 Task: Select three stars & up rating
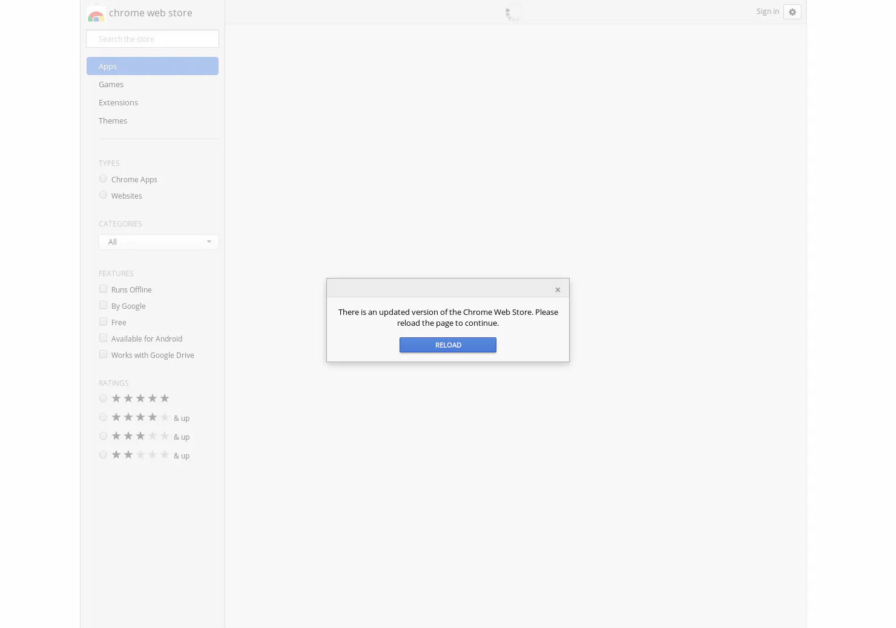103,436
